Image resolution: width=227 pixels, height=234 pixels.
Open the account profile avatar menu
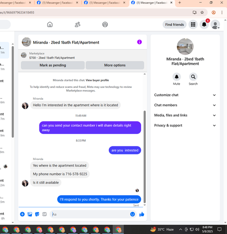(x=215, y=24)
